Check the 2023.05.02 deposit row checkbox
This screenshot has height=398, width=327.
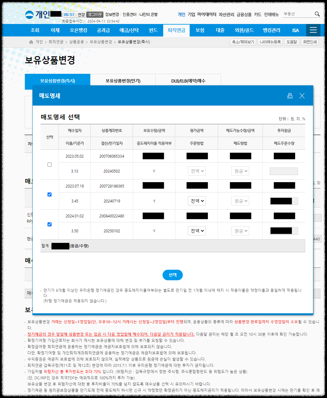49,164
